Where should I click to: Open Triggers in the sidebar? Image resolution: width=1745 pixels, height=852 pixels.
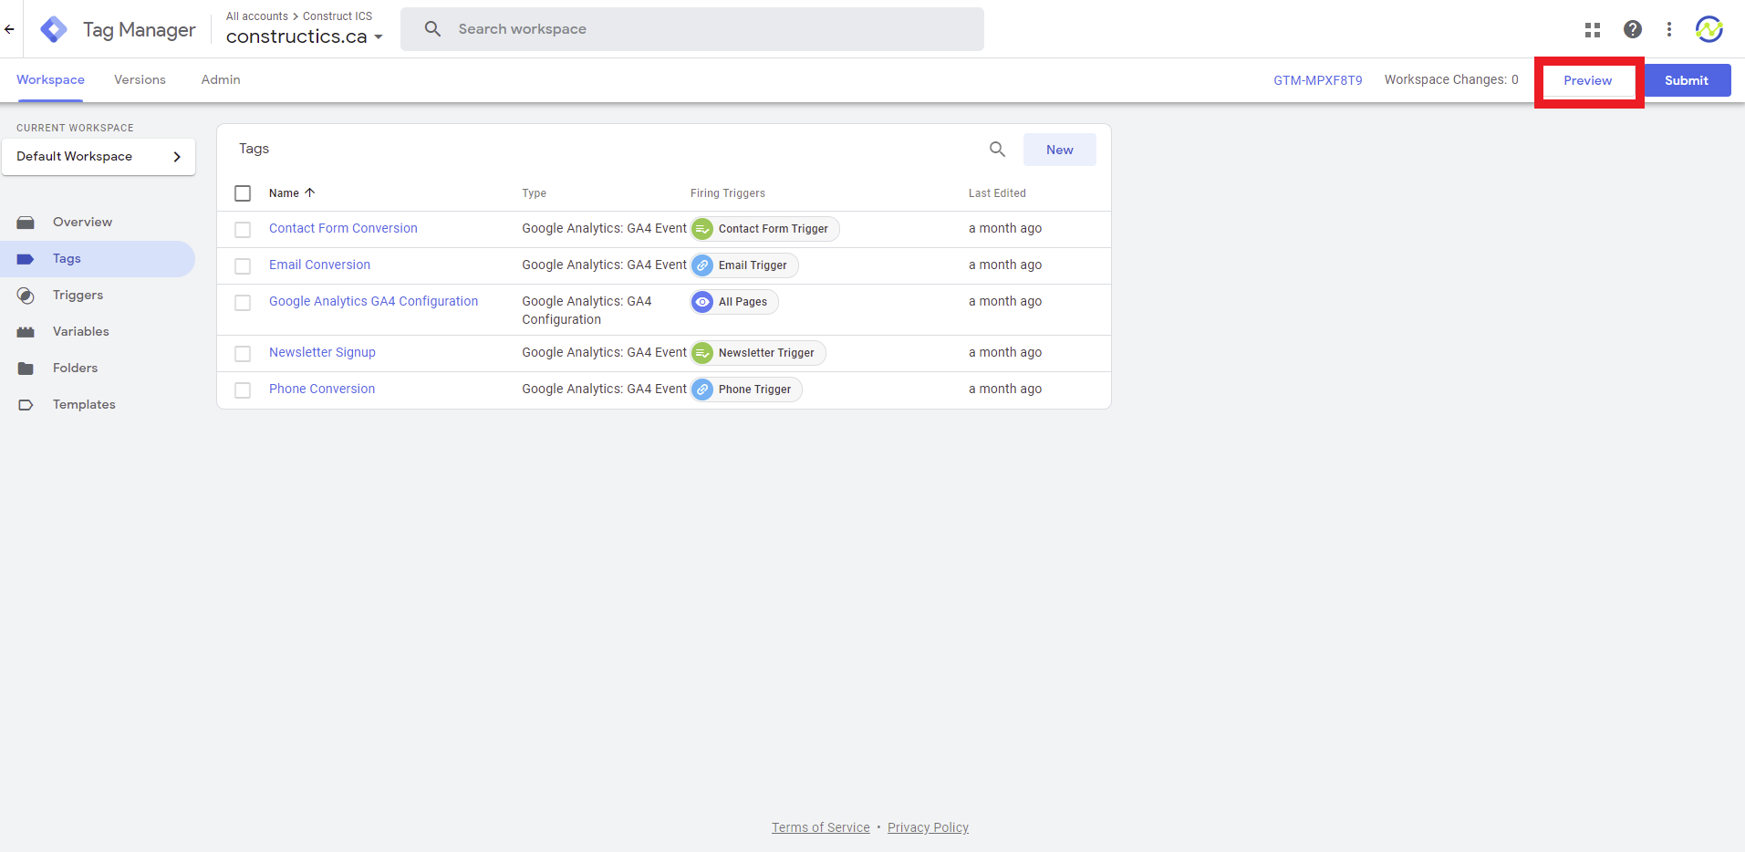coord(78,295)
